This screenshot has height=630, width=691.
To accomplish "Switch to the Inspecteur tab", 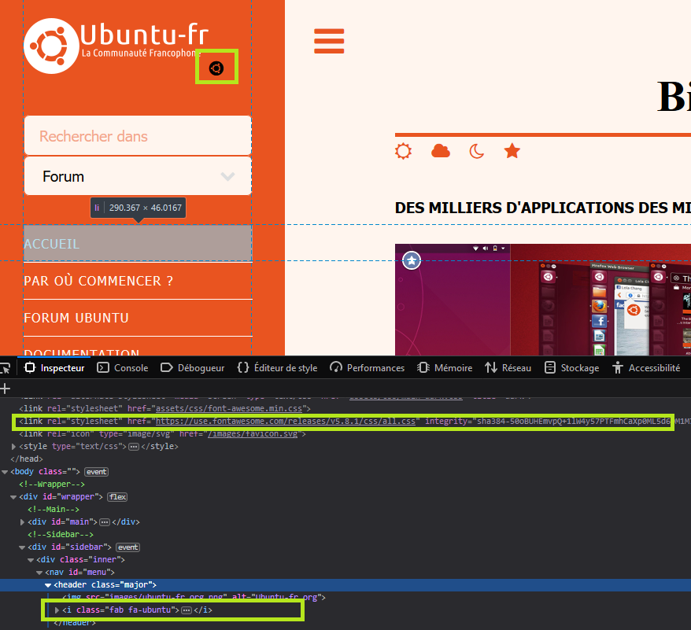I will (54, 368).
